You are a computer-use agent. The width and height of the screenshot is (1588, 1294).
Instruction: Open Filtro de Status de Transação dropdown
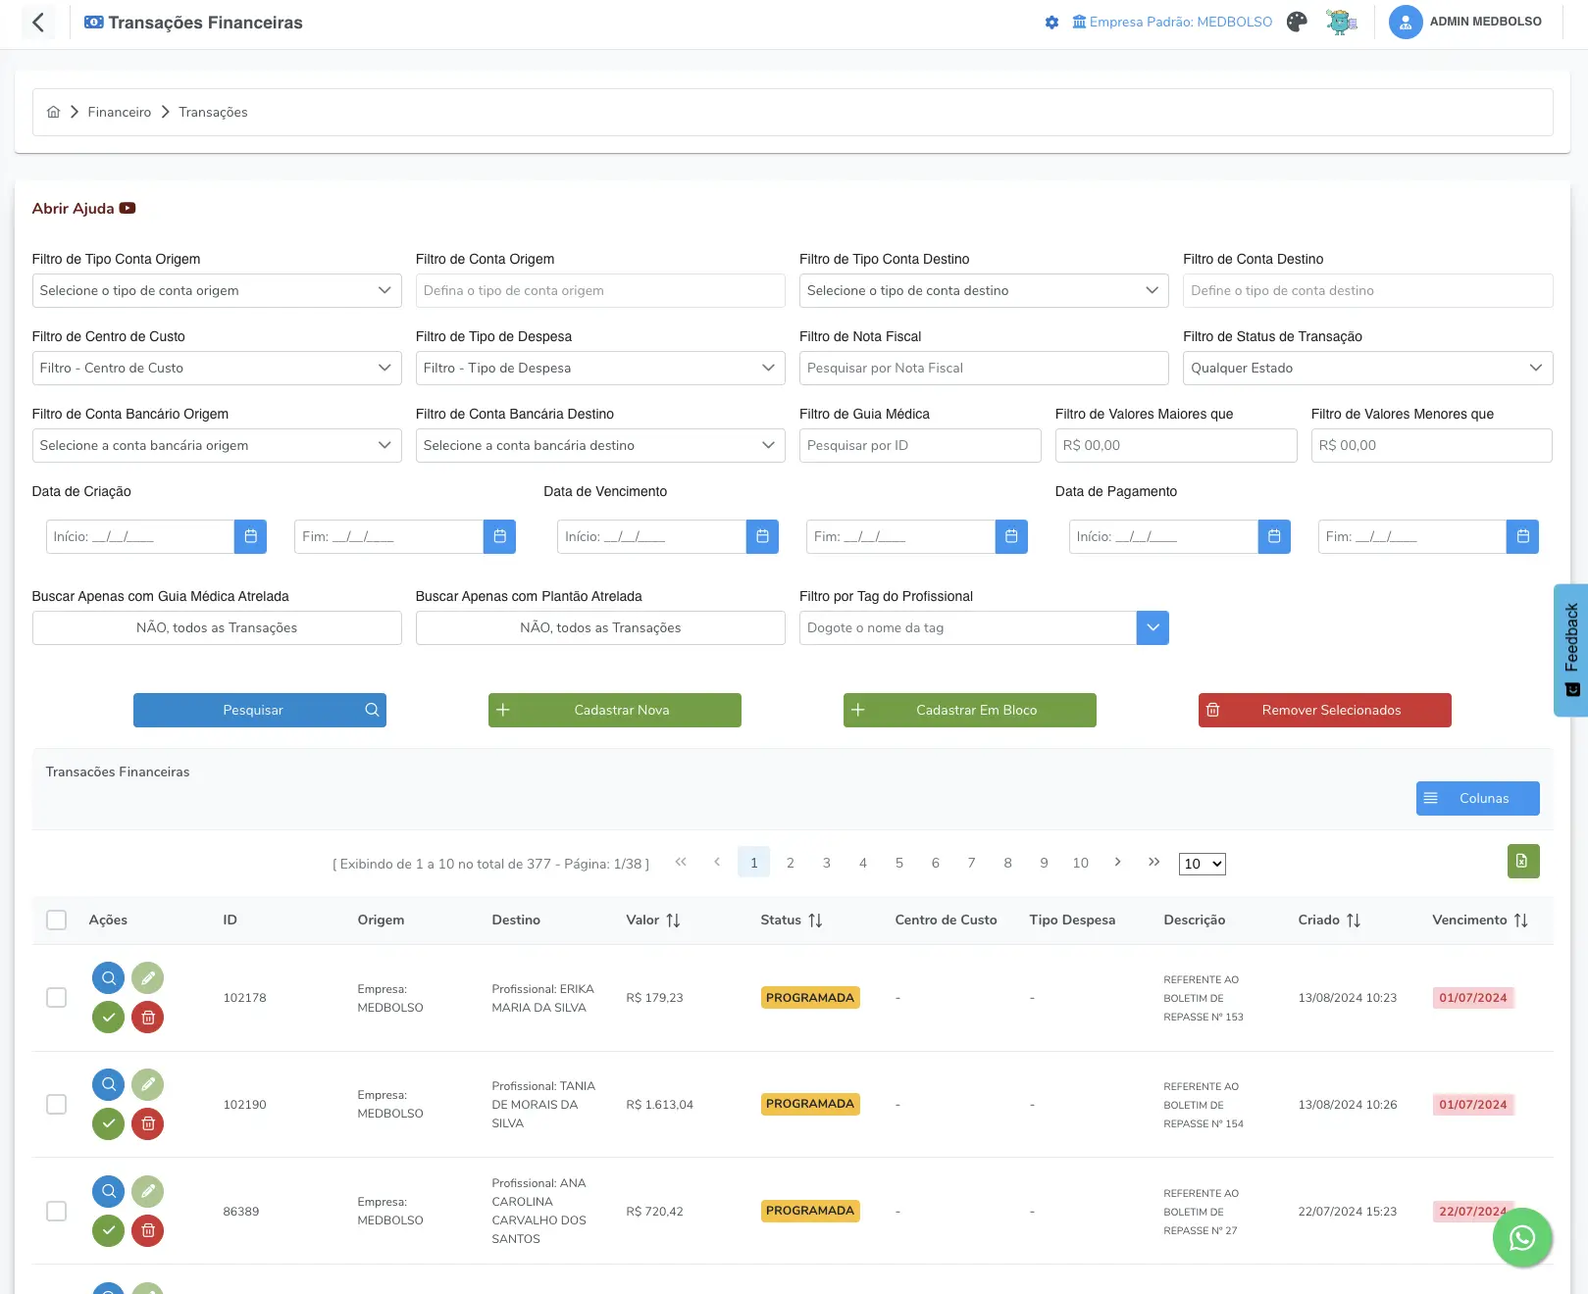point(1367,368)
